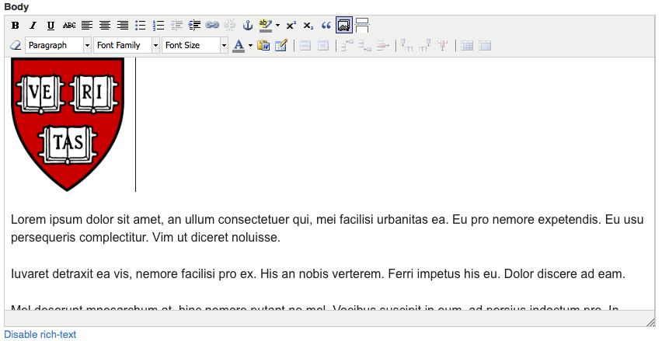Click the insert table icon
Image resolution: width=662 pixels, height=341 pixels.
pyautogui.click(x=281, y=45)
